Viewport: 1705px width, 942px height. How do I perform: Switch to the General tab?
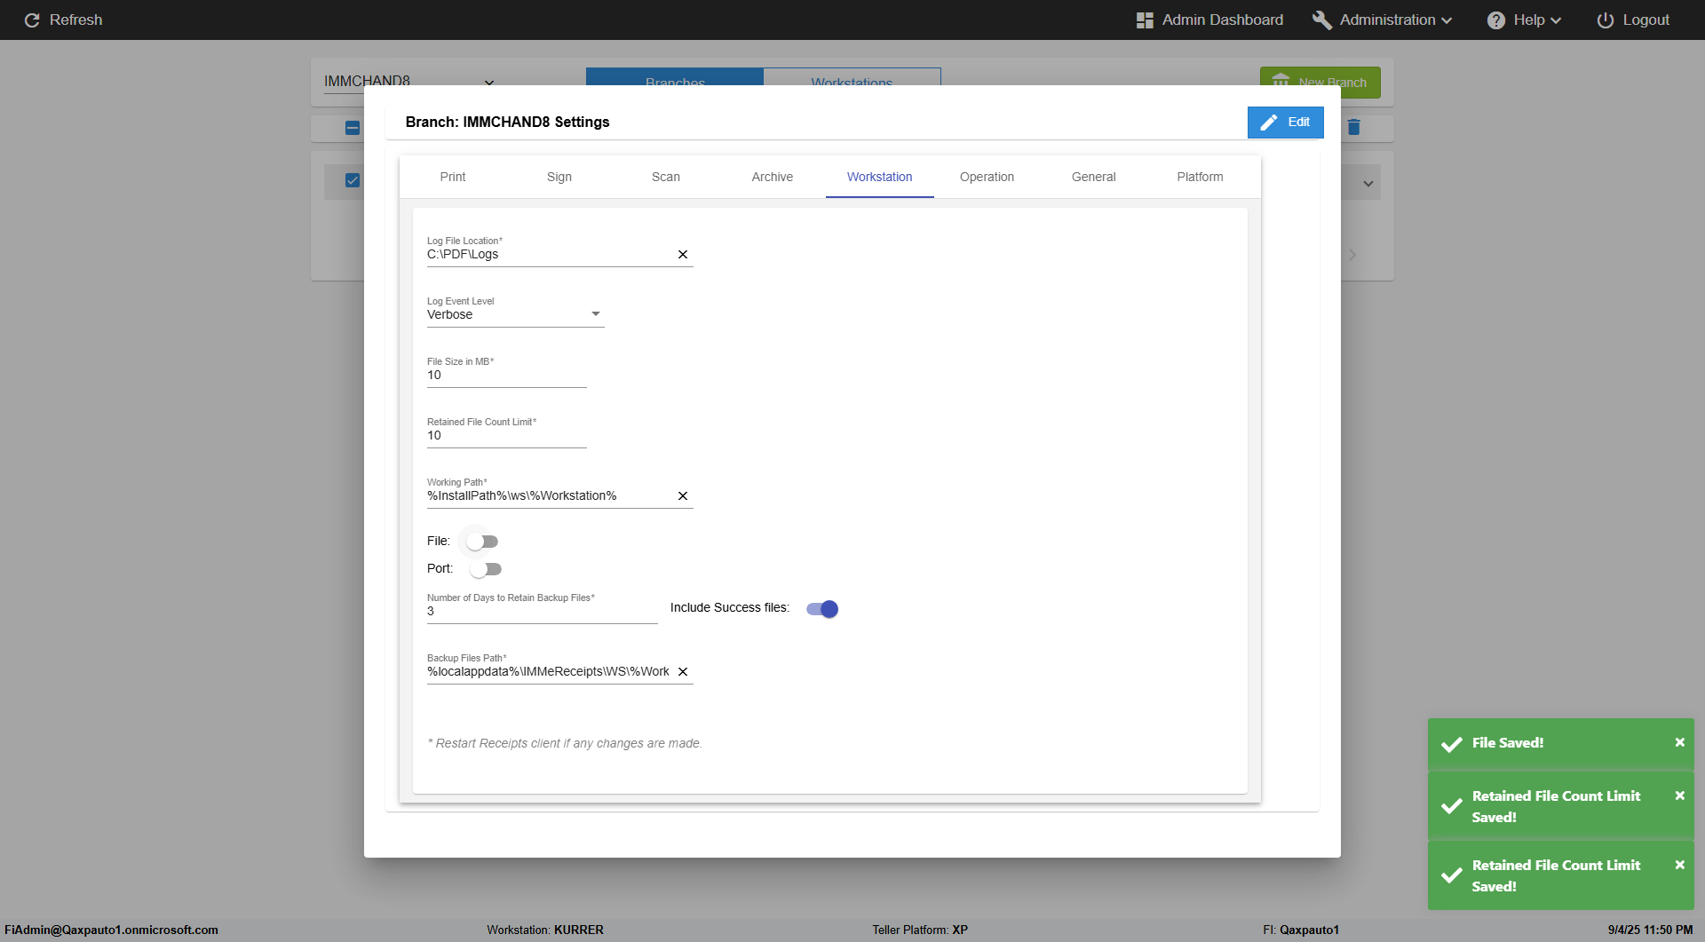point(1094,177)
